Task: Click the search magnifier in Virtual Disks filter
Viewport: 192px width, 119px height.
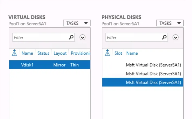Action: 71,37
